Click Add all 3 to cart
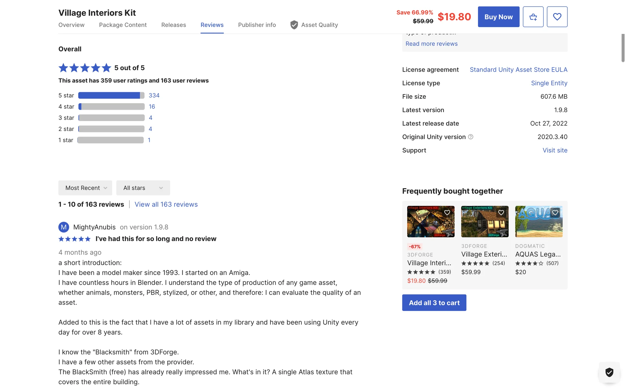Viewport: 626px width, 391px height. click(434, 303)
